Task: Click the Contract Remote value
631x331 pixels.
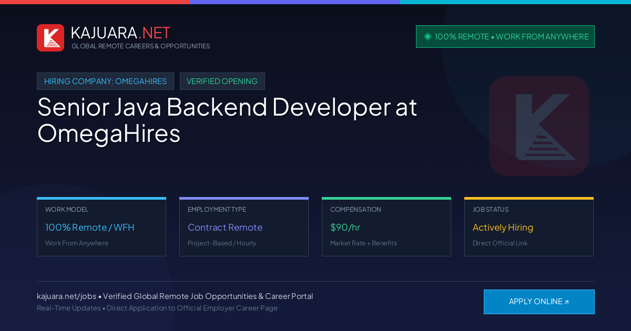Action: coord(225,227)
